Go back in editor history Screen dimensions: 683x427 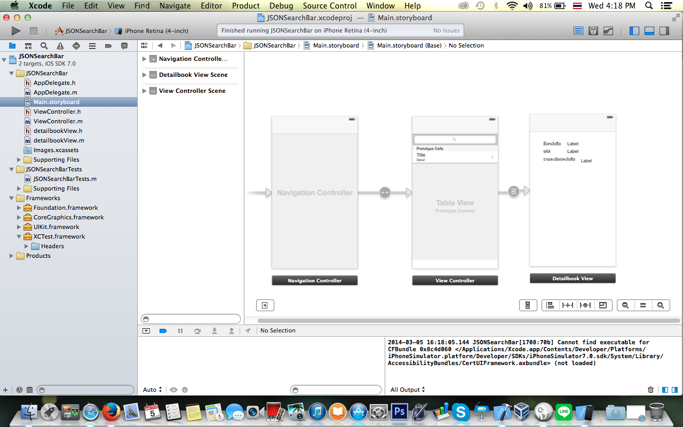pyautogui.click(x=160, y=45)
